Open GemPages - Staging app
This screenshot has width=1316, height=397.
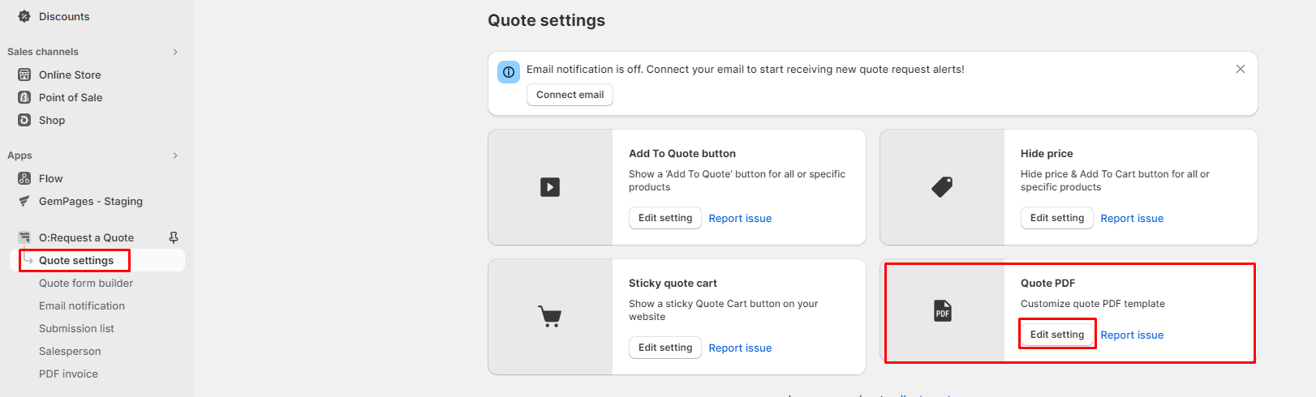click(91, 201)
